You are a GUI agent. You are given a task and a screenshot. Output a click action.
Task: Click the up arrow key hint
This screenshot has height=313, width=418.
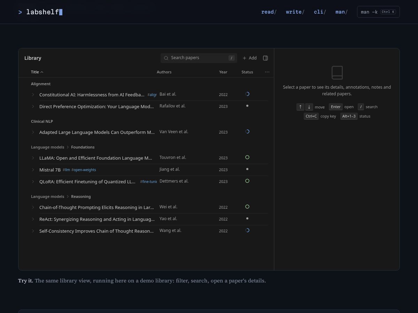click(x=300, y=107)
